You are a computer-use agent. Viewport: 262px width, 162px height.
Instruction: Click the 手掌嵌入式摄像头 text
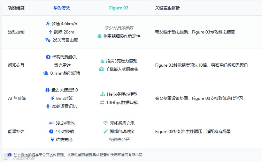click(122, 69)
